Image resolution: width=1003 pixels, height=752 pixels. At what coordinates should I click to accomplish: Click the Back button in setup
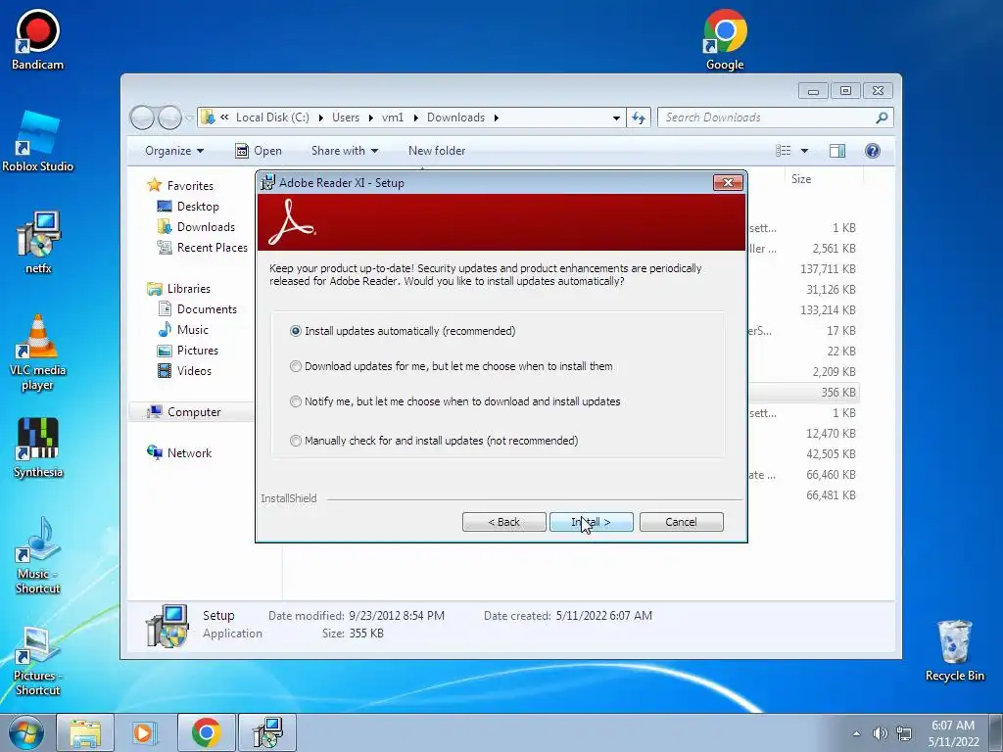click(504, 522)
